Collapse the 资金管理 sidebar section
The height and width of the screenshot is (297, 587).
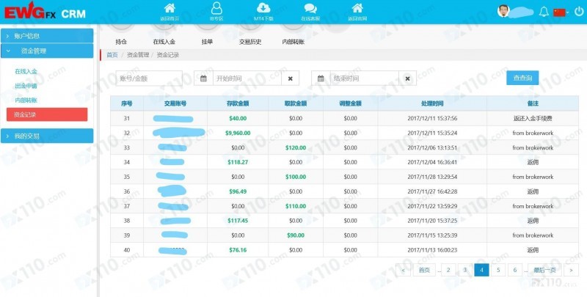click(x=47, y=51)
